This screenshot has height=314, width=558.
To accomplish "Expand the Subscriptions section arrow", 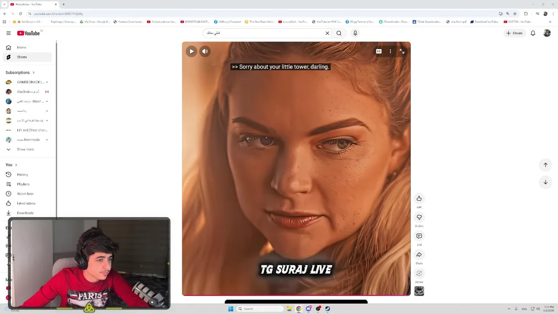I will pos(34,72).
